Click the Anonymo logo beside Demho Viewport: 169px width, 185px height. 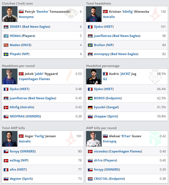(x=71, y=14)
